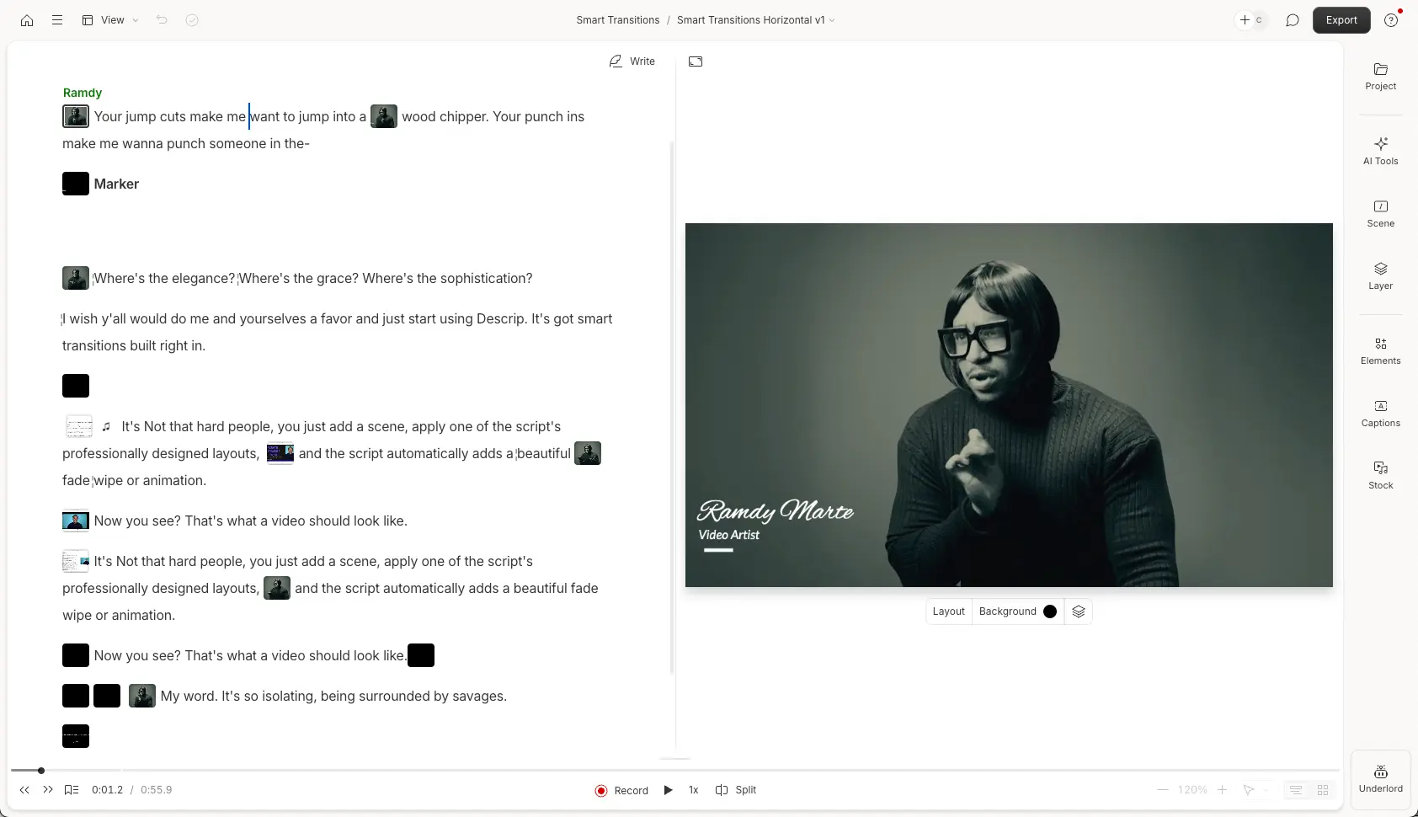Jump forward with fast-forward arrows
The height and width of the screenshot is (817, 1418).
48,790
